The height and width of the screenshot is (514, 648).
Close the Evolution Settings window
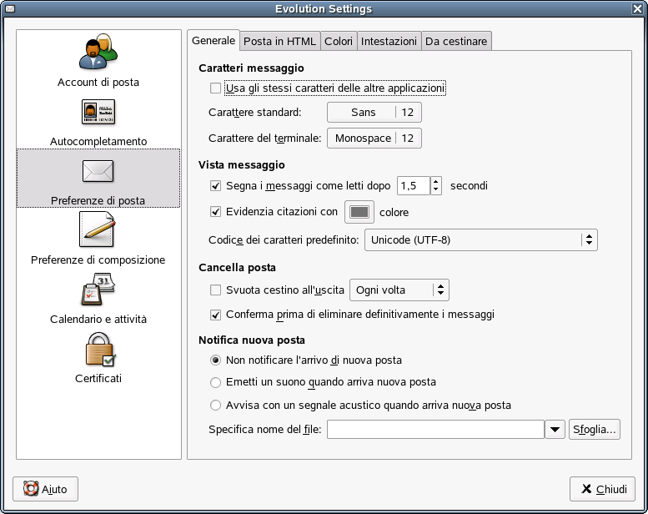[x=638, y=8]
